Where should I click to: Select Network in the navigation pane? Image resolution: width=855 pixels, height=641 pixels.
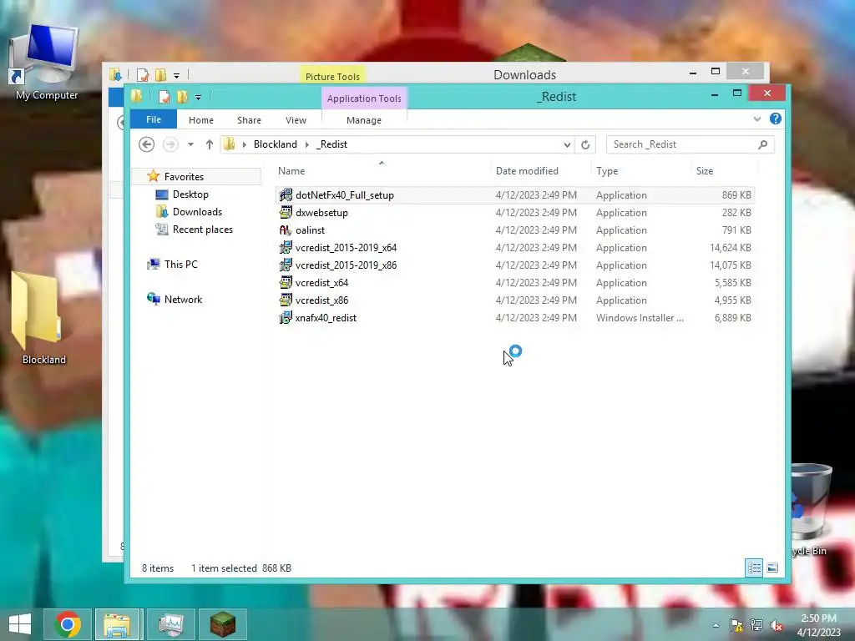[183, 300]
